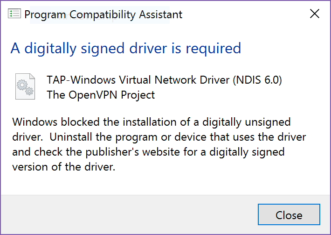Click the gray footer area left of Close

click(x=126, y=215)
